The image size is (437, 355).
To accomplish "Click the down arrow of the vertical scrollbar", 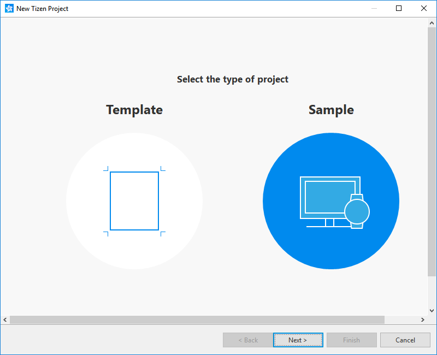I will [432, 311].
